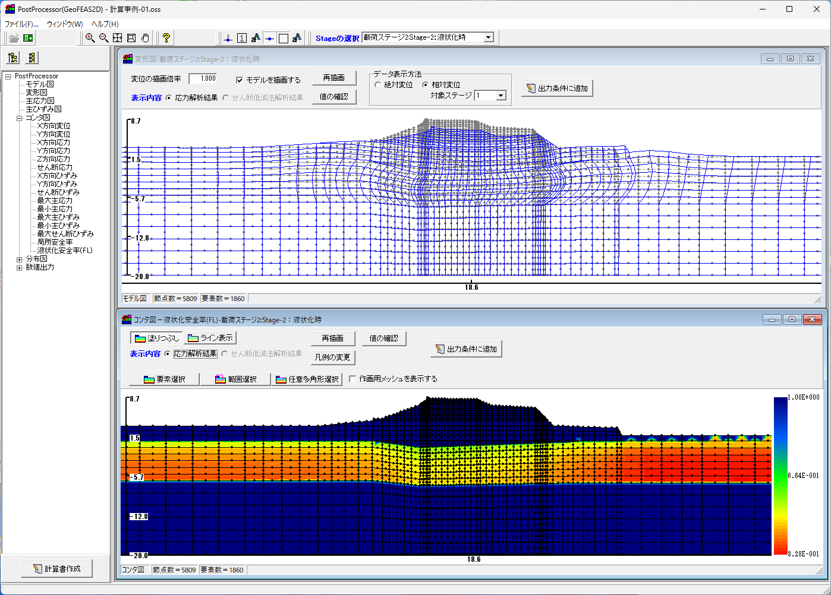831x595 pixels.
Task: Open the ファイル(F) menu
Action: pos(21,24)
